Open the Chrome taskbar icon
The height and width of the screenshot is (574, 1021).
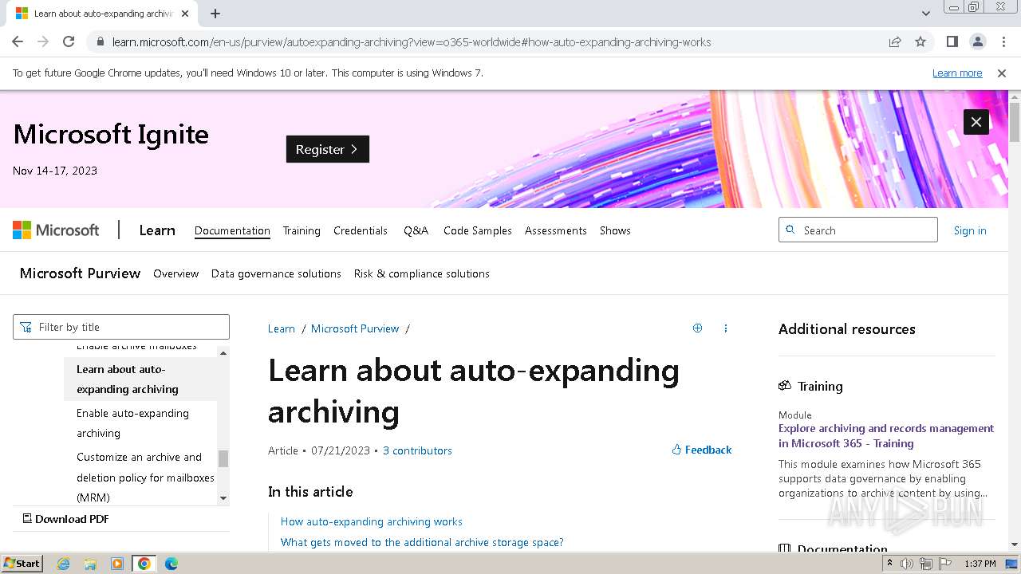(144, 564)
